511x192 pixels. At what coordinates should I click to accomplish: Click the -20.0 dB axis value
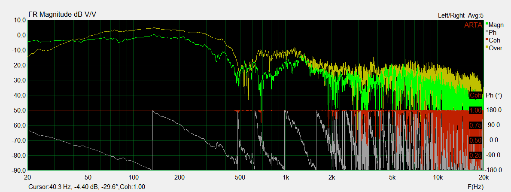18,65
